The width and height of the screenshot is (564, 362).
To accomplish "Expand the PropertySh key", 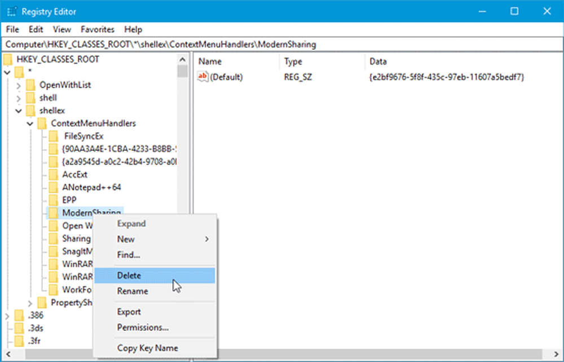I will pyautogui.click(x=30, y=303).
